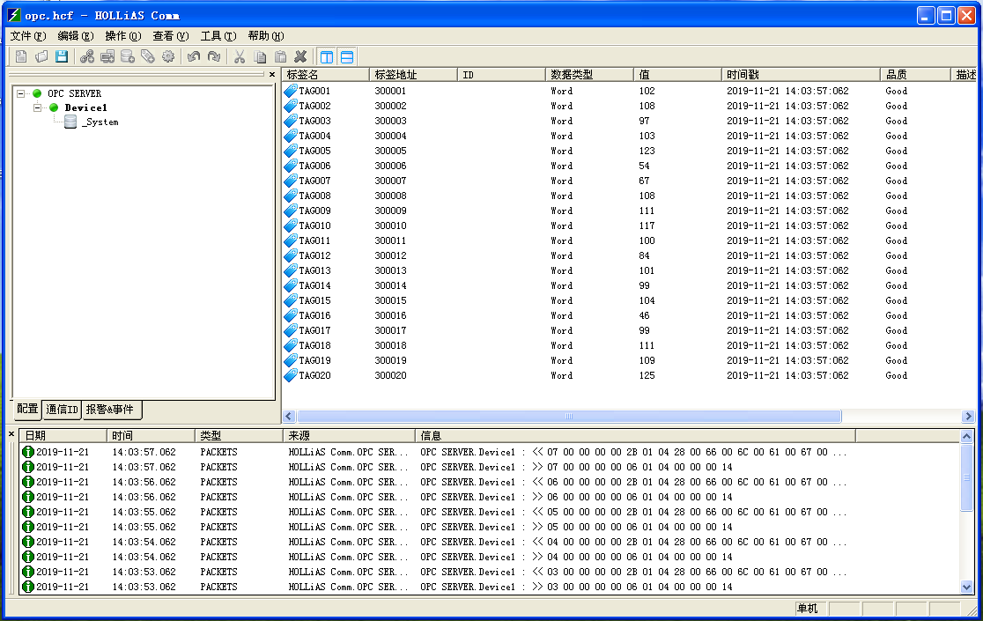Click the ID column header
983x621 pixels.
tap(501, 75)
